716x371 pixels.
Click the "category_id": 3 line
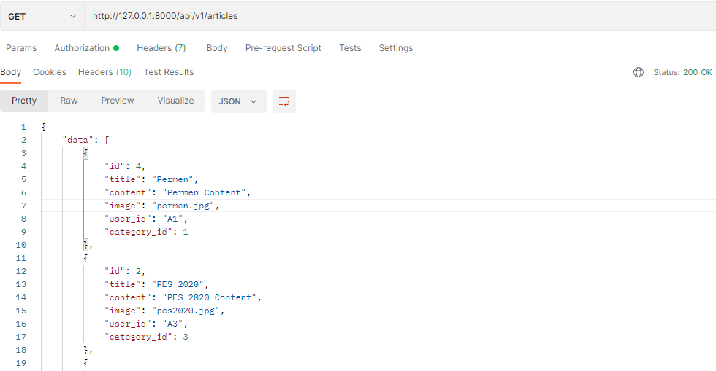click(x=146, y=337)
